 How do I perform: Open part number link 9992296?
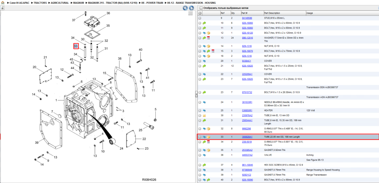(x=247, y=128)
